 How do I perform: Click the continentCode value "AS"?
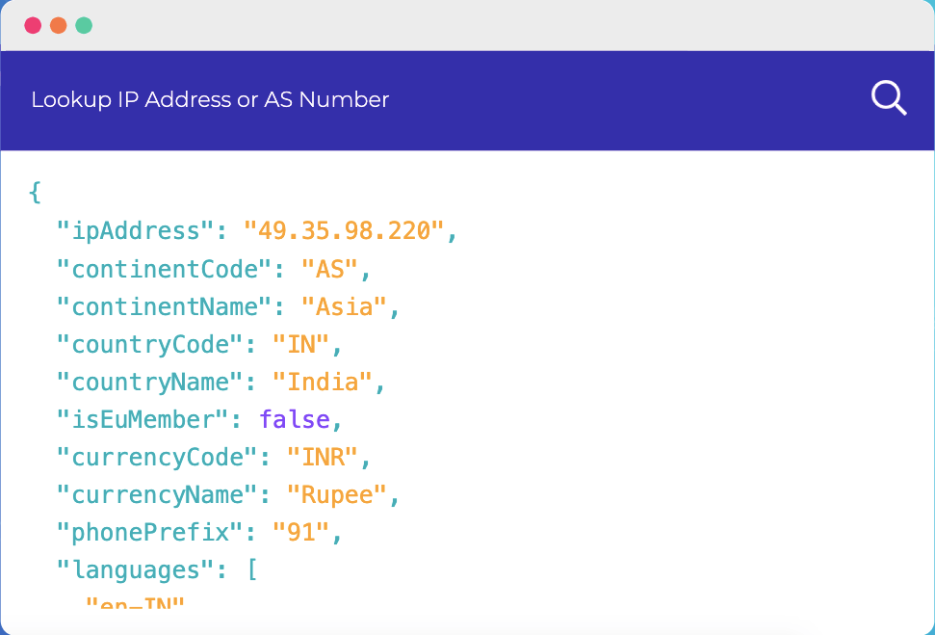click(330, 269)
